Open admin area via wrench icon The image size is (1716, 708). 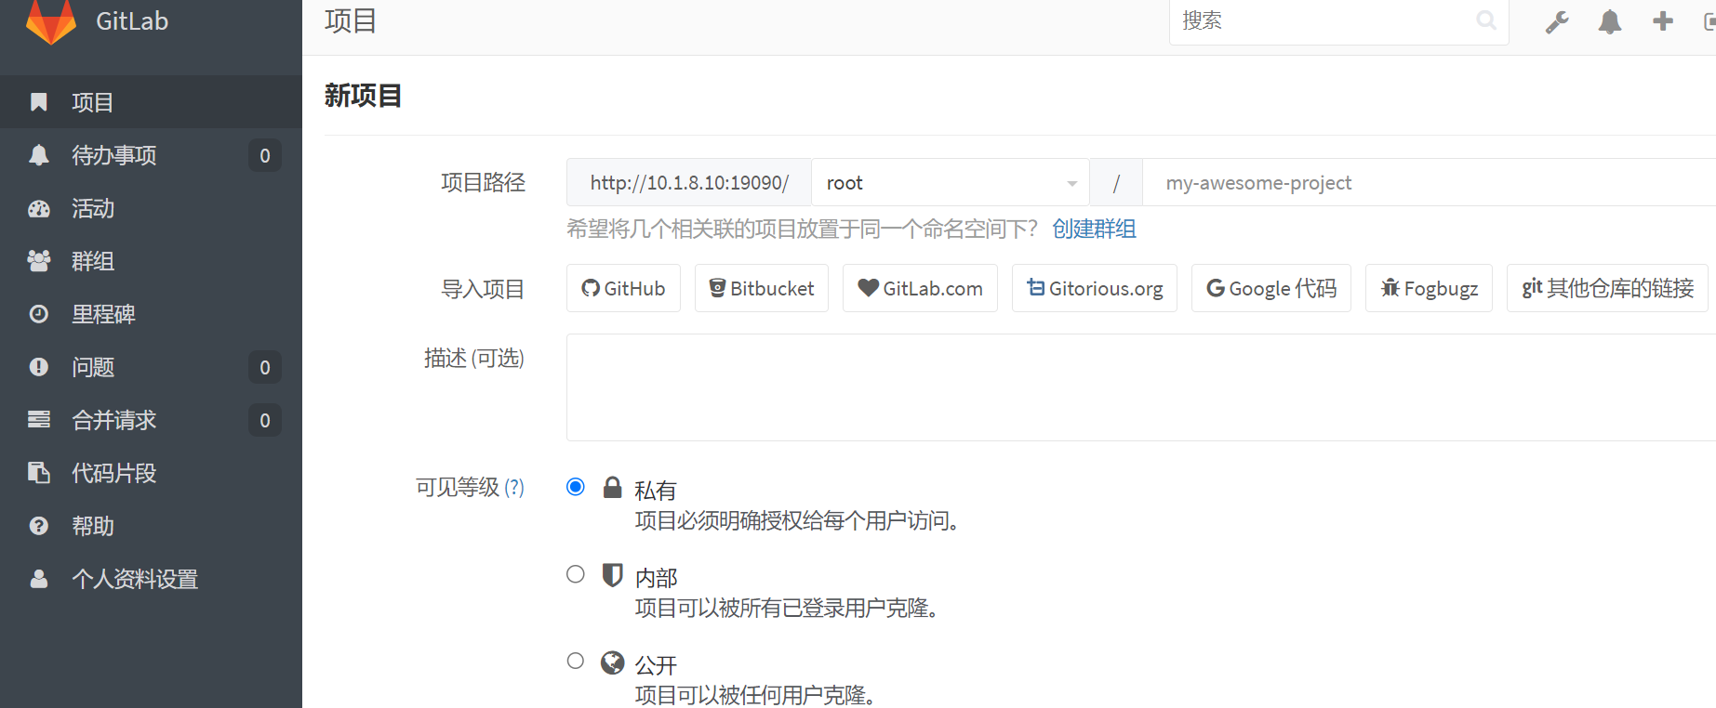(1557, 21)
